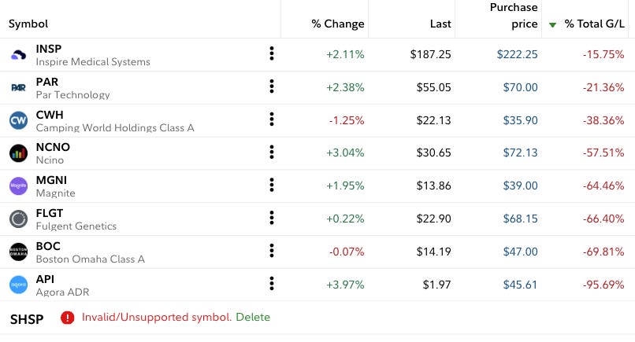Sort by the % Total G/L column

tap(594, 24)
